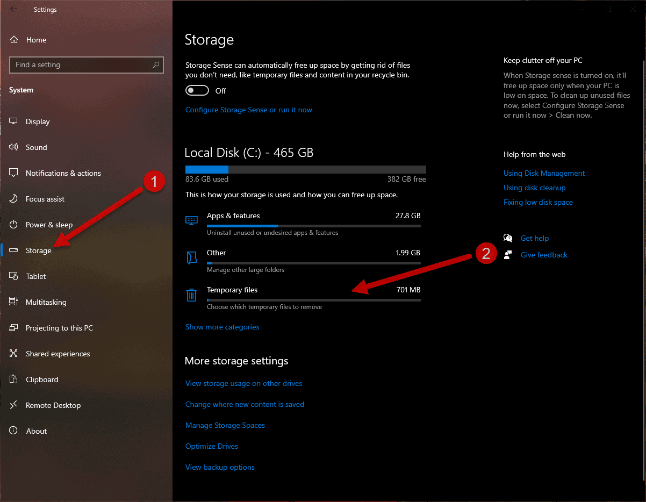Image resolution: width=646 pixels, height=502 pixels.
Task: Open the Notifications & actions page
Action: (x=63, y=173)
